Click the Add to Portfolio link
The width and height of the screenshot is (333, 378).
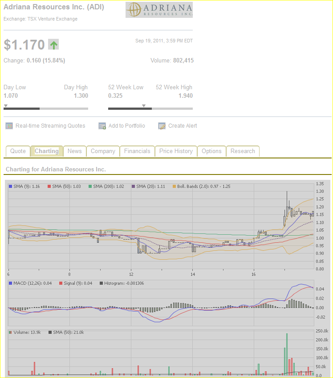click(x=127, y=126)
